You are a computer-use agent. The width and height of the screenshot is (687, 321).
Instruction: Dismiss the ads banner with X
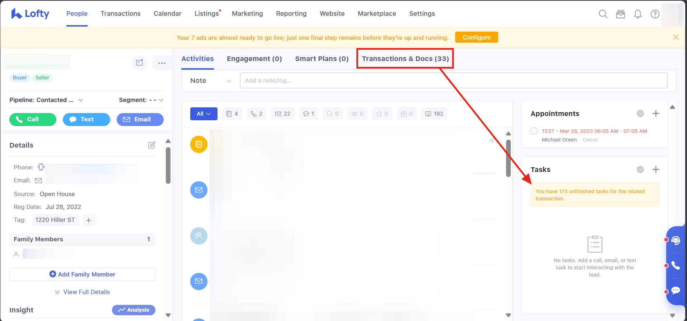[676, 37]
